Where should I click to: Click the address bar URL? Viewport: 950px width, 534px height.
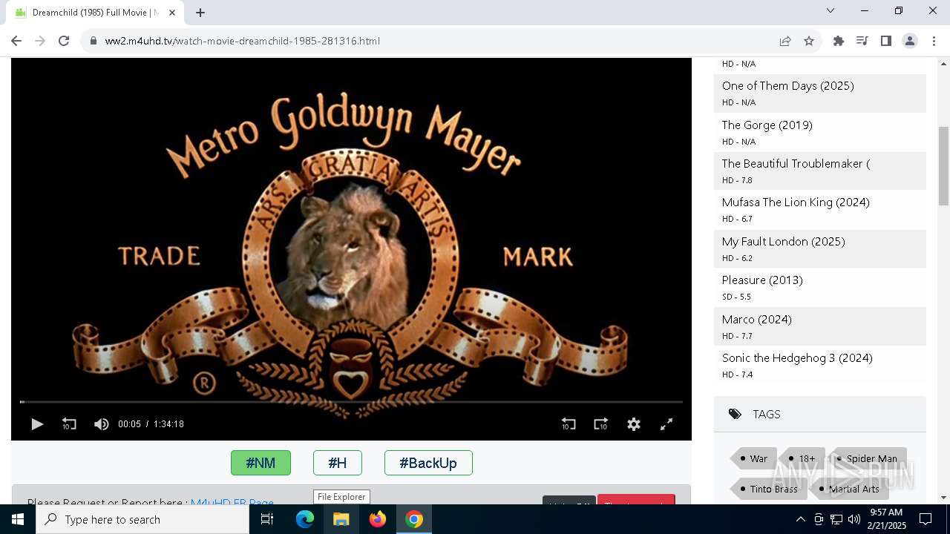click(243, 41)
